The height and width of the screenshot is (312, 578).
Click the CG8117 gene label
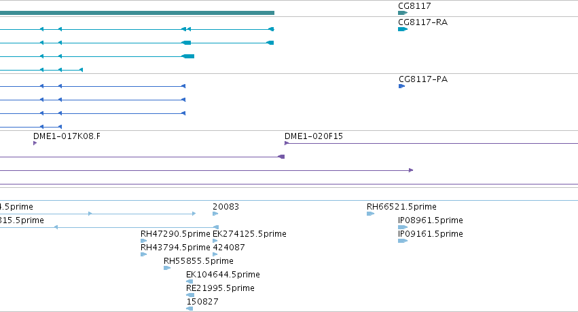click(414, 6)
